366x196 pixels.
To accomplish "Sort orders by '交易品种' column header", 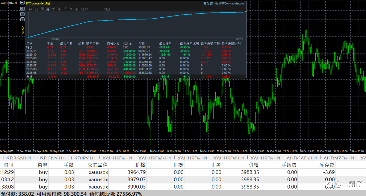I will tap(98, 165).
